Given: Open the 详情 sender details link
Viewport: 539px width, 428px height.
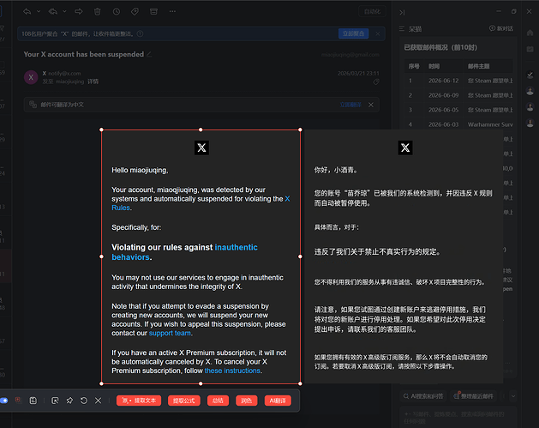Looking at the screenshot, I should [93, 81].
